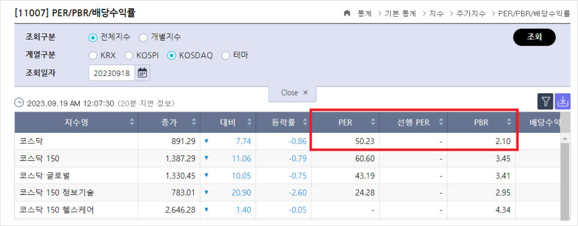Sort table by 종가 column arrows
Viewport: 578px width, 226px height.
(194, 123)
